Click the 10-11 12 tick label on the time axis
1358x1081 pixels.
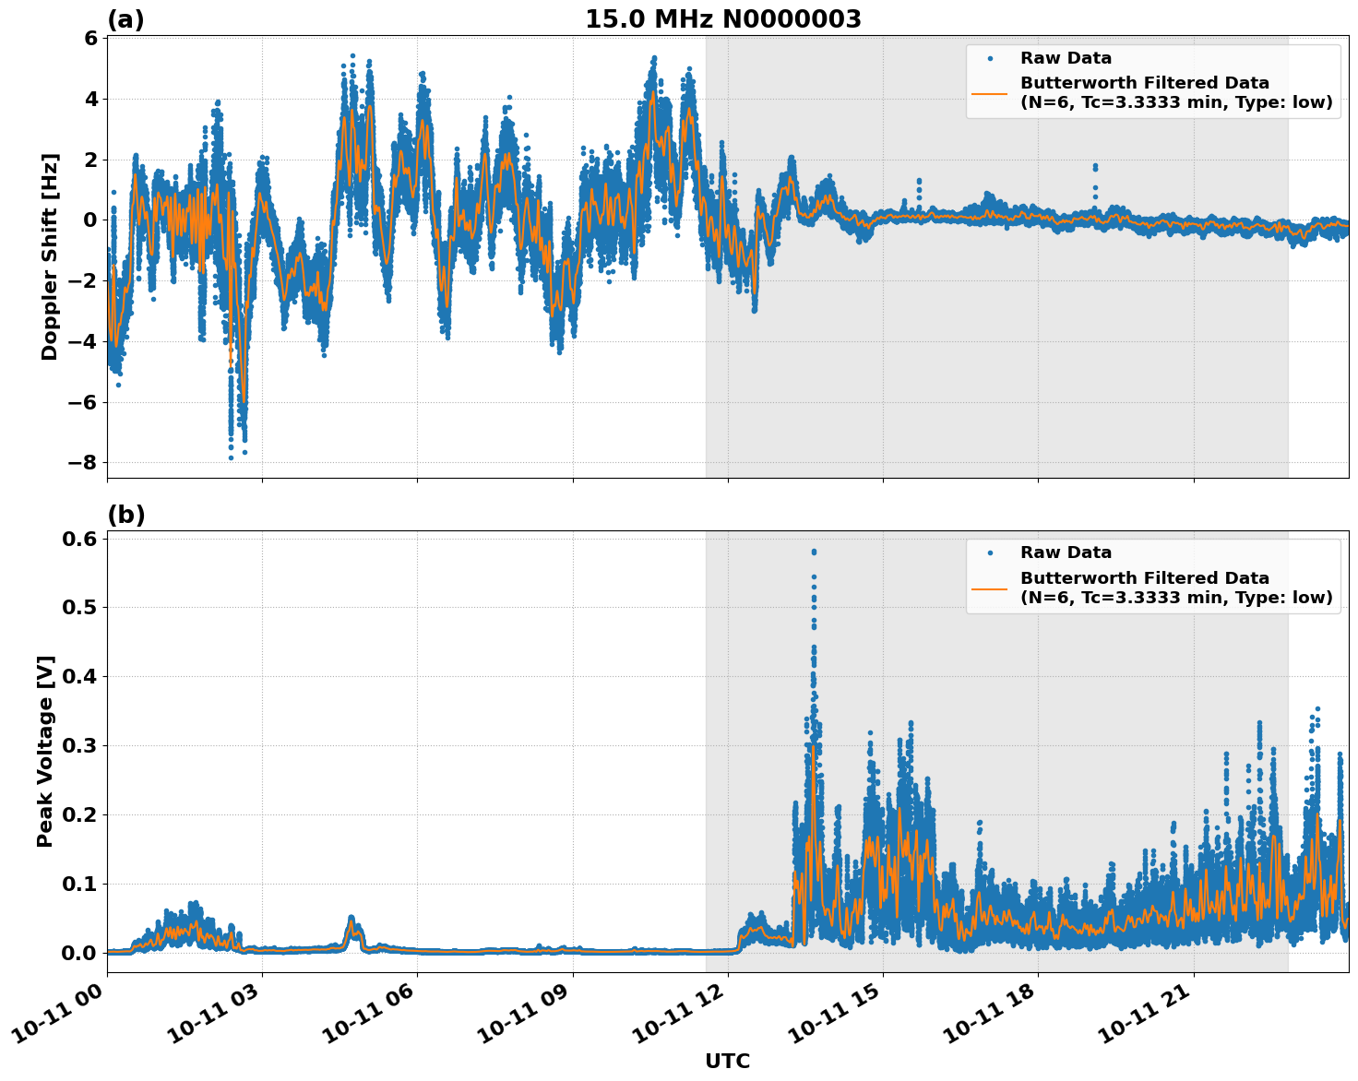[x=680, y=1008]
